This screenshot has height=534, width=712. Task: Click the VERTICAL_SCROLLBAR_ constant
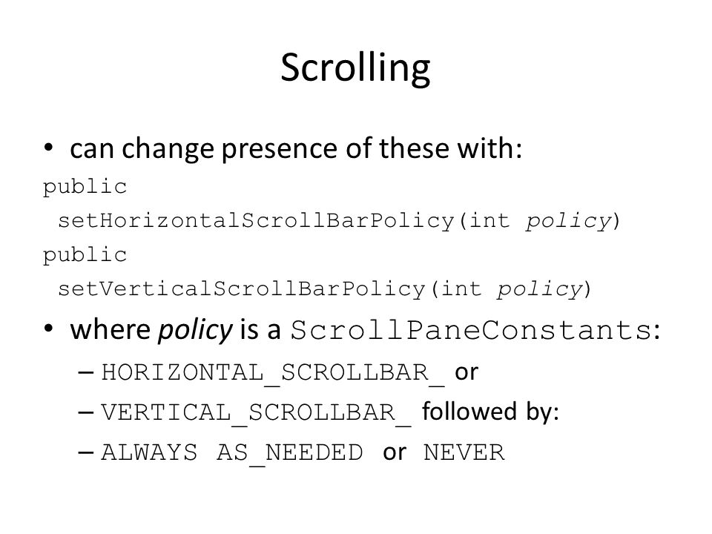(x=256, y=413)
